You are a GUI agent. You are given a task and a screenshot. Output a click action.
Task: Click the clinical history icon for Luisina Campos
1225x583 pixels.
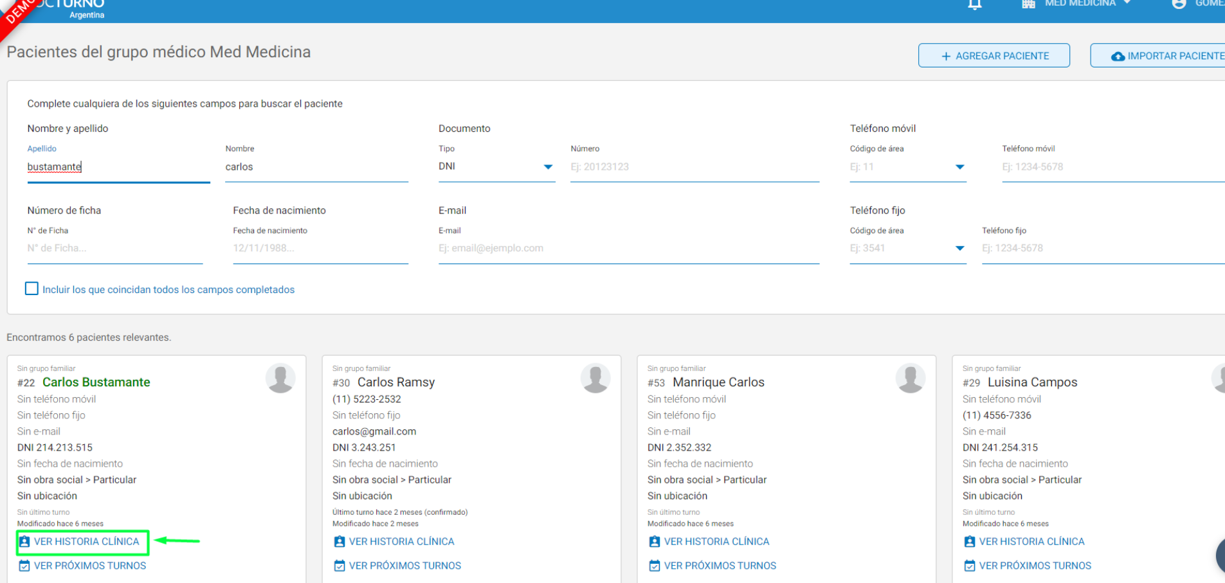tap(970, 542)
